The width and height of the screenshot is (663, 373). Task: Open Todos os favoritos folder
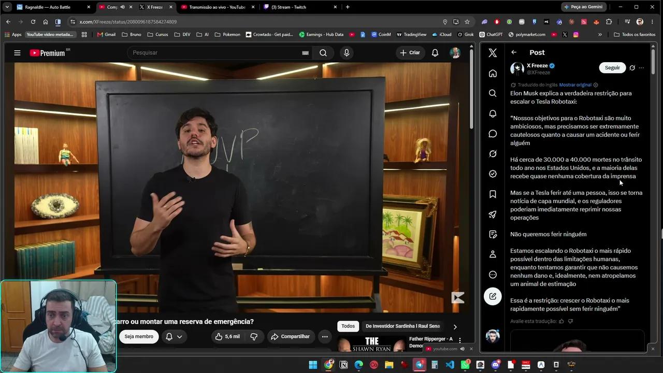click(635, 35)
